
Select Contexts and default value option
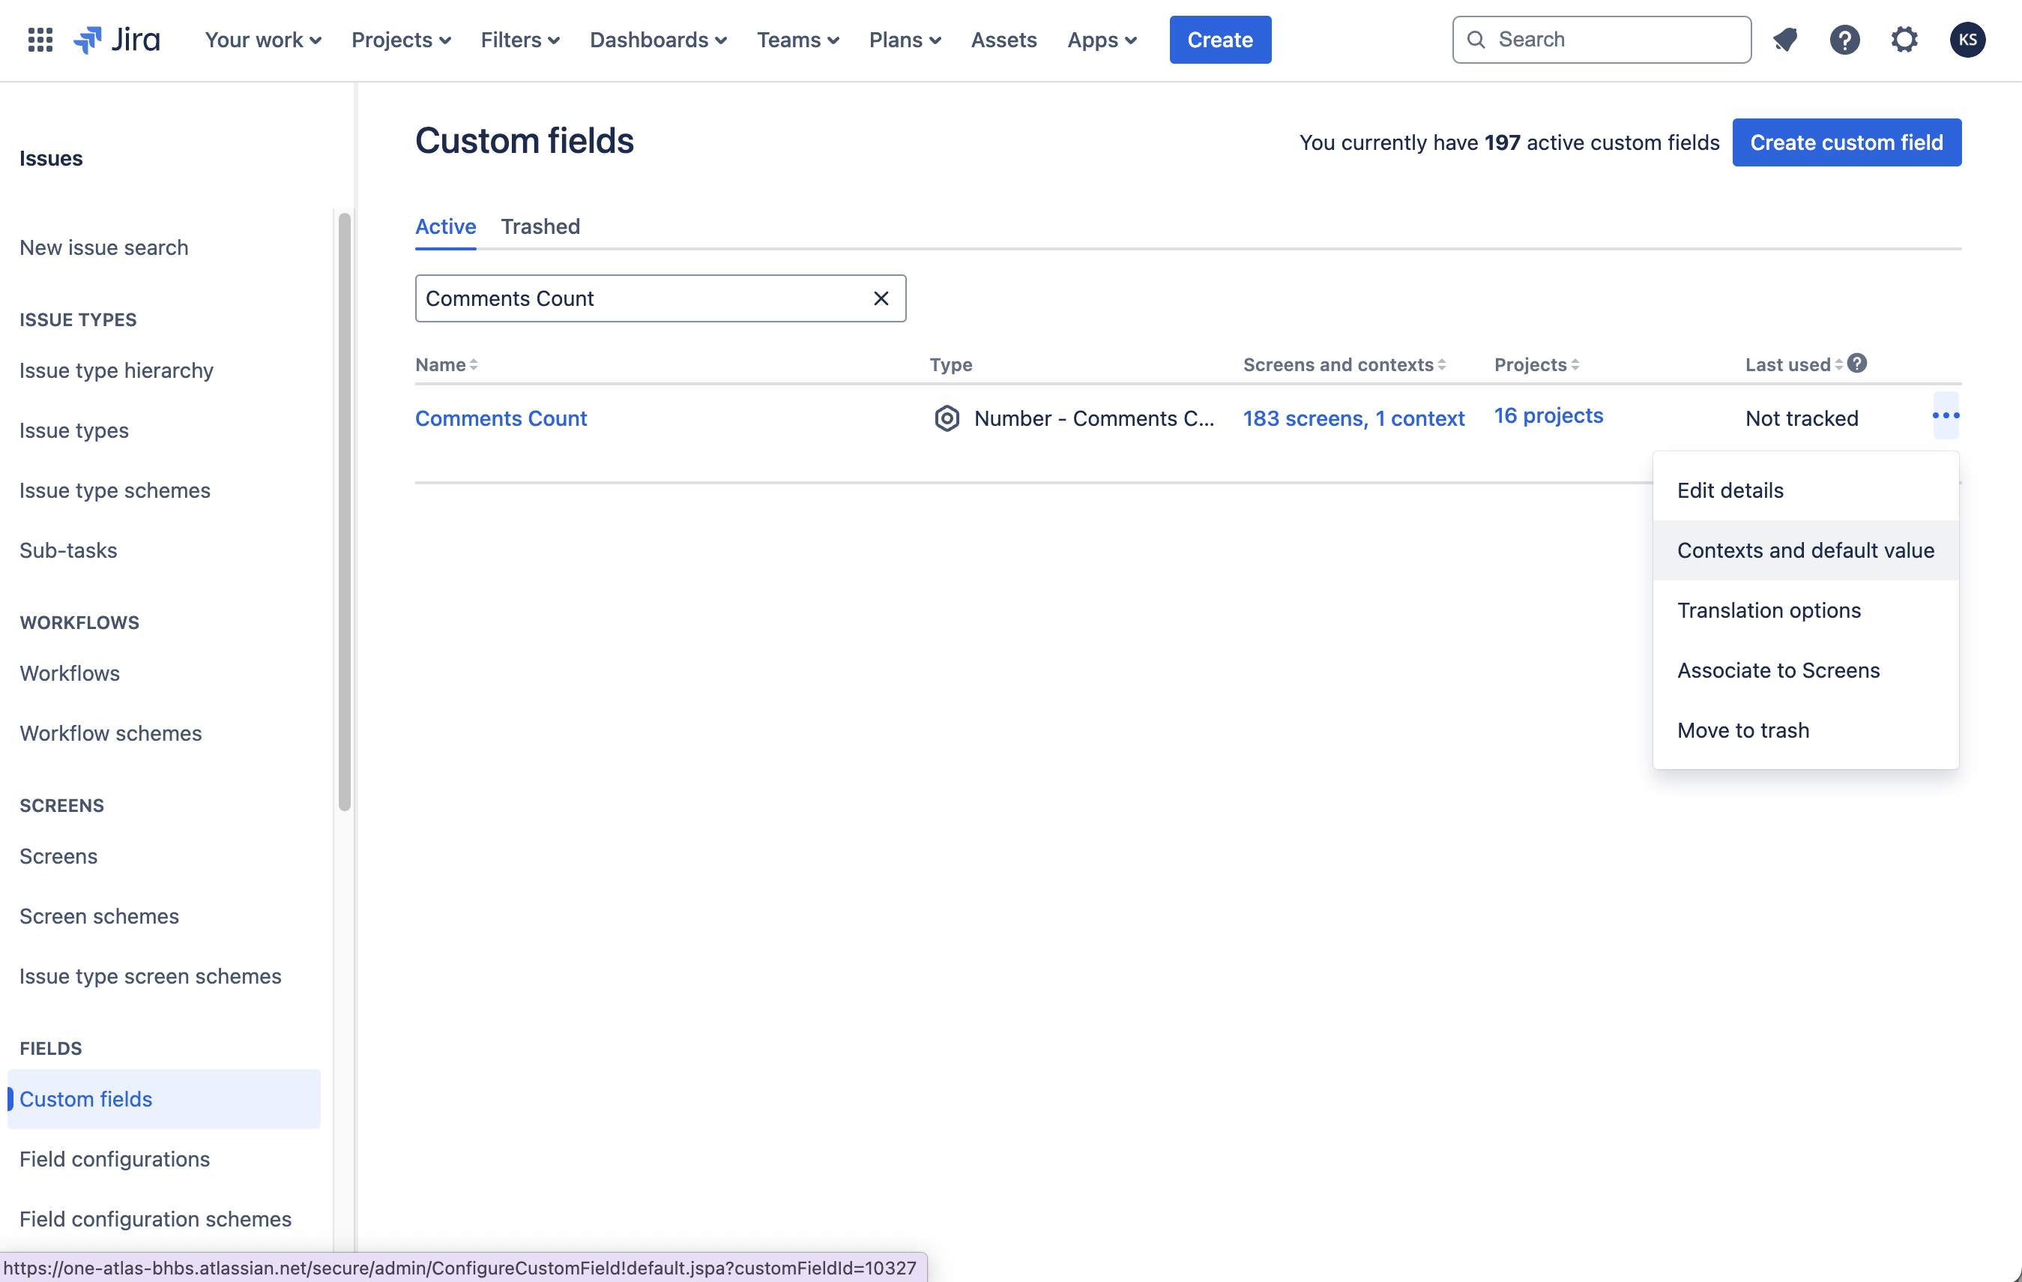1805,550
